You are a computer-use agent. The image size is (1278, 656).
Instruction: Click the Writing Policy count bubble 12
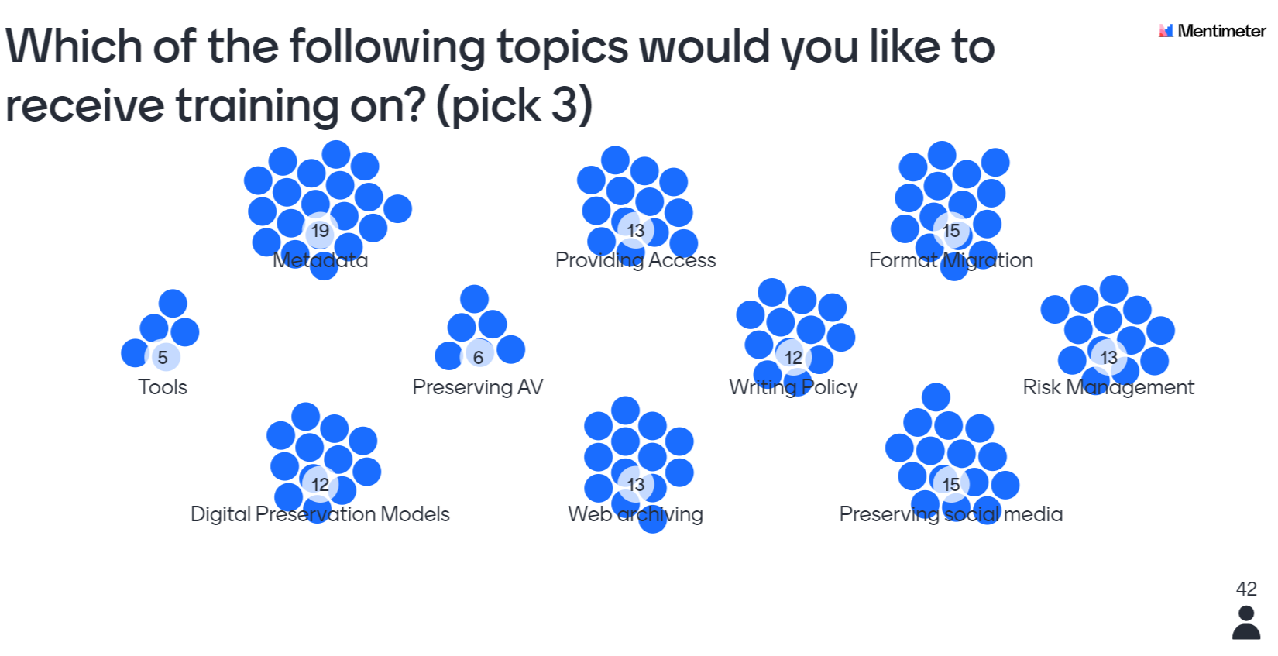(x=793, y=358)
